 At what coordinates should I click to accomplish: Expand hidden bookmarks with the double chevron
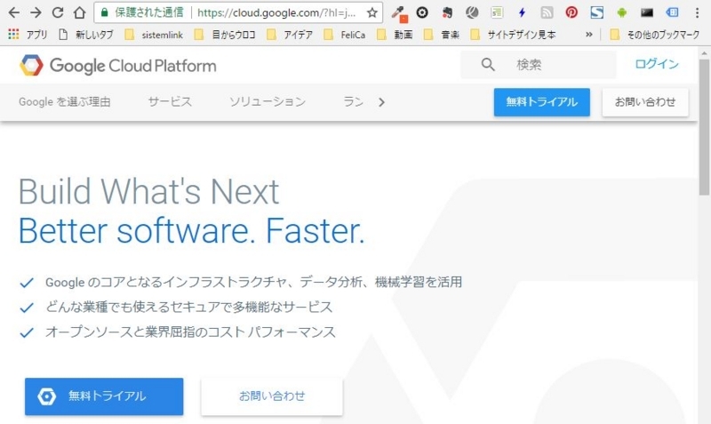[x=588, y=35]
